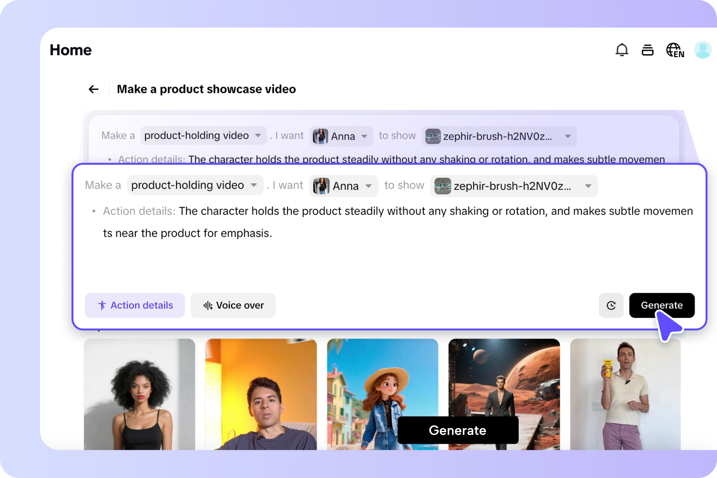Go back with the left arrow

(93, 89)
